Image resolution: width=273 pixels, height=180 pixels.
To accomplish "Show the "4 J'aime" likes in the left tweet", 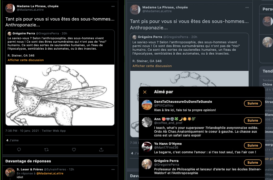I will click(x=13, y=140).
